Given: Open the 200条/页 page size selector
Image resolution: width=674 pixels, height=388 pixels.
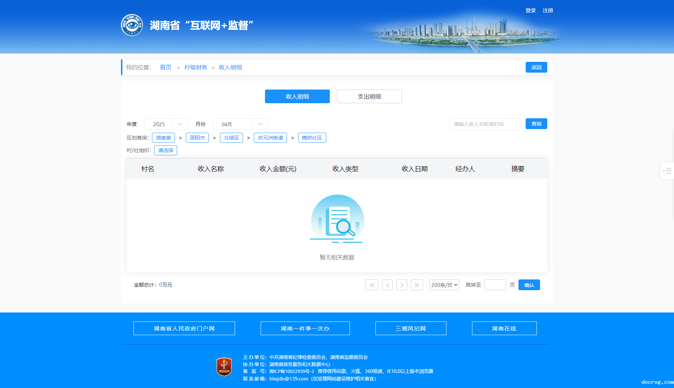Looking at the screenshot, I should click(444, 285).
